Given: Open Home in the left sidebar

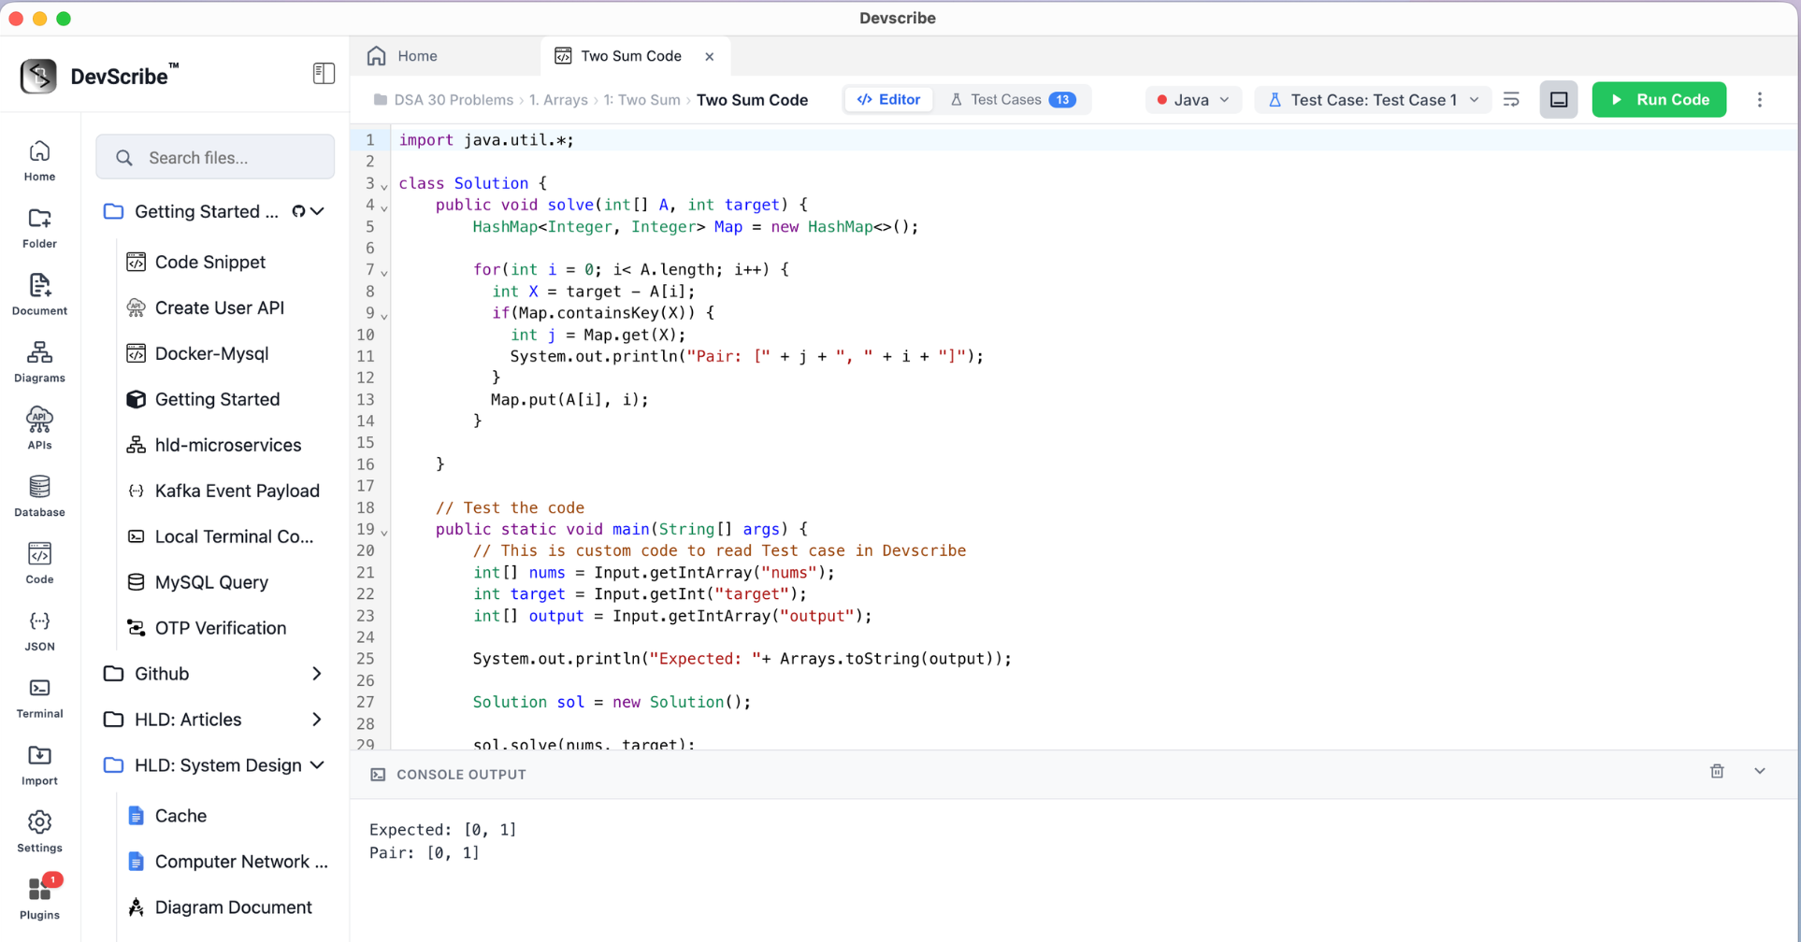Looking at the screenshot, I should (x=39, y=161).
